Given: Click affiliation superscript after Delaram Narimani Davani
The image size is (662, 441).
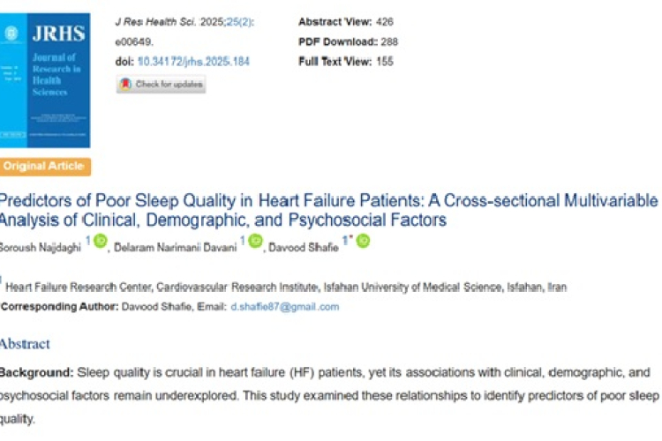Looking at the screenshot, I should 243,240.
